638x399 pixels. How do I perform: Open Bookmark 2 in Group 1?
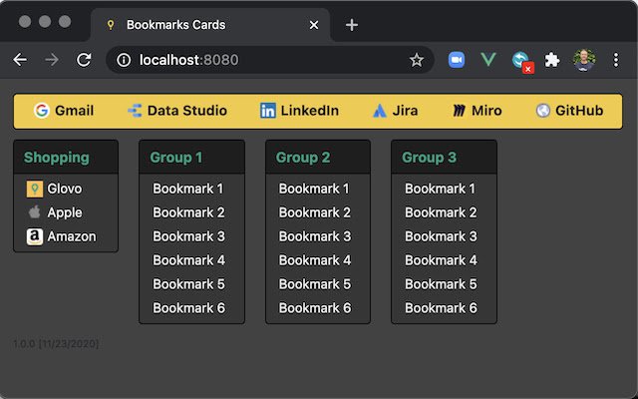click(188, 212)
